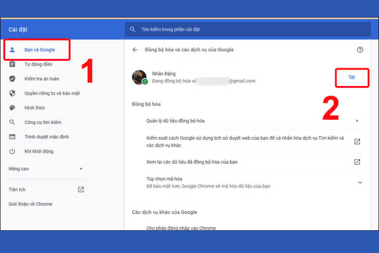Image resolution: width=379 pixels, height=253 pixels.
Task: Click the shield check icon for Kiểm tra an toàn
Action: [x=12, y=79]
